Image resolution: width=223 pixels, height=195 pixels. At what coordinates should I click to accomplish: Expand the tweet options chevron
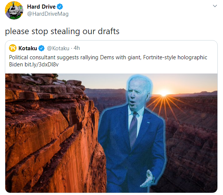(x=215, y=6)
